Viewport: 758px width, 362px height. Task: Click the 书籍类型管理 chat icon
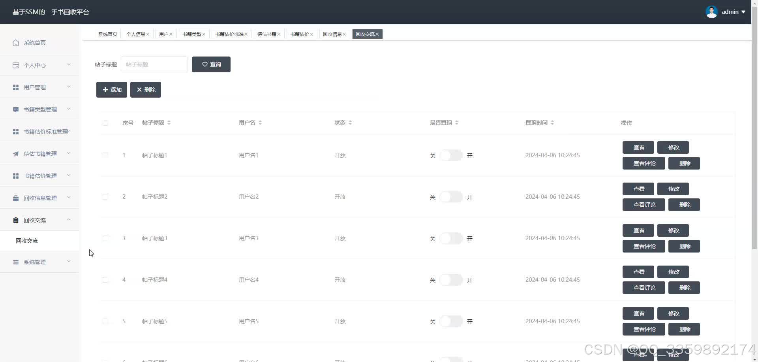click(16, 109)
